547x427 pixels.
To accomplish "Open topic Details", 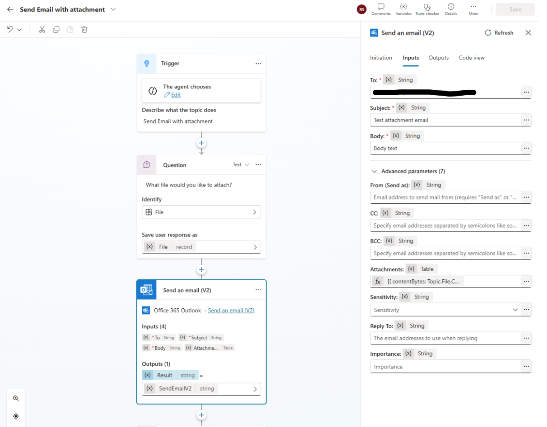I will [x=451, y=9].
